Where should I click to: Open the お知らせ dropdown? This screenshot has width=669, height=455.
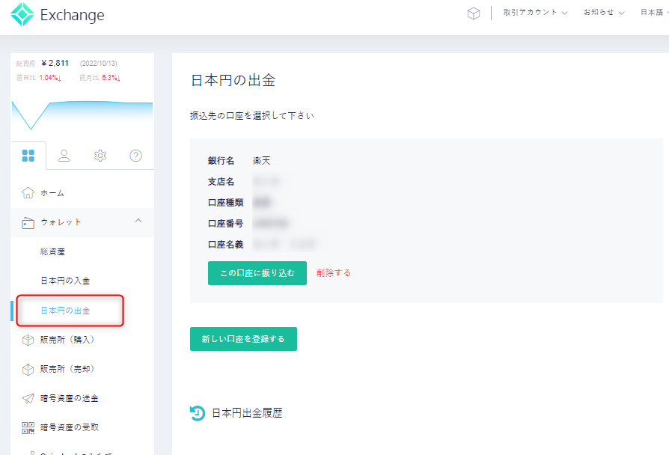pyautogui.click(x=602, y=13)
